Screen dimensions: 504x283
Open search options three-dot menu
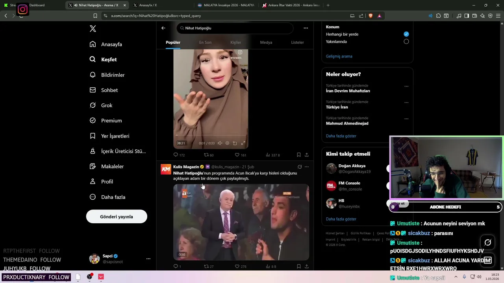pos(306,28)
